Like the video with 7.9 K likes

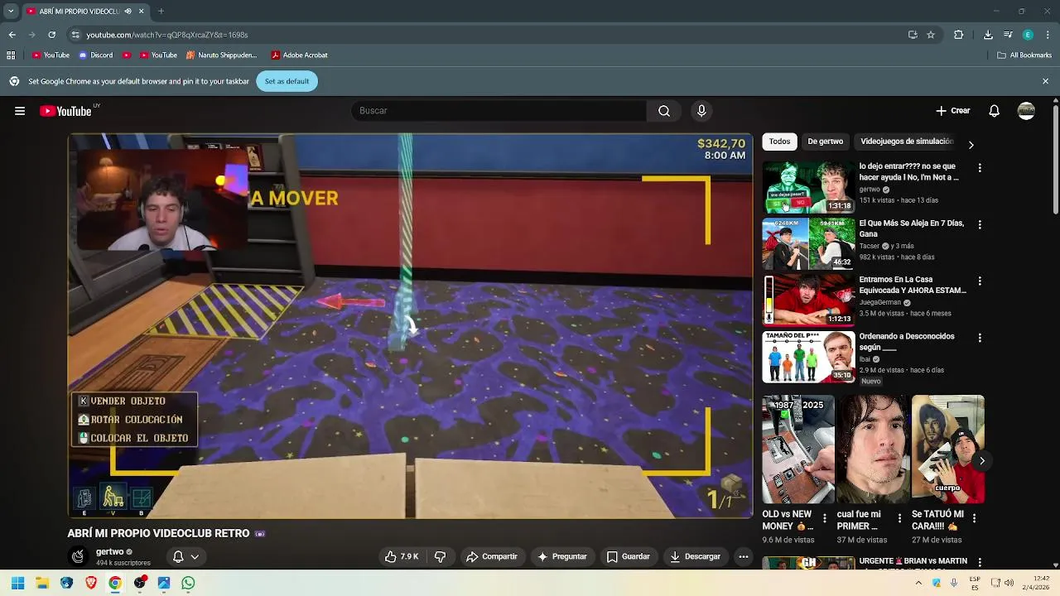pos(402,557)
